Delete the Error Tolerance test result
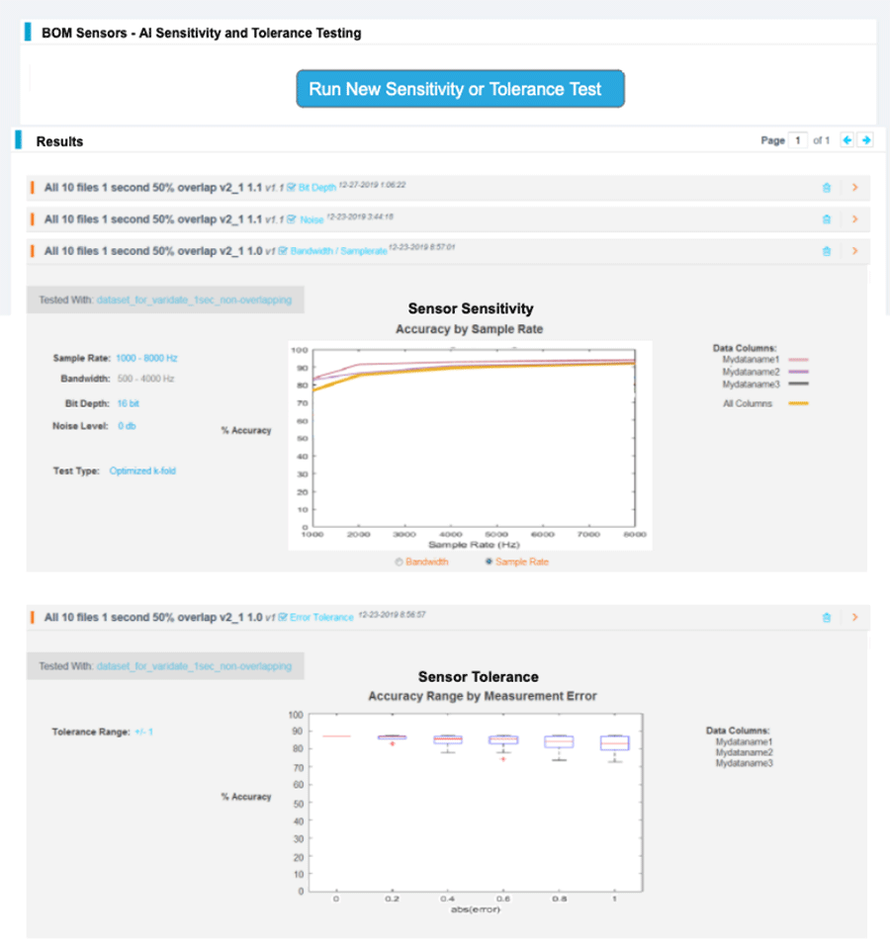890x950 pixels. coord(827,618)
